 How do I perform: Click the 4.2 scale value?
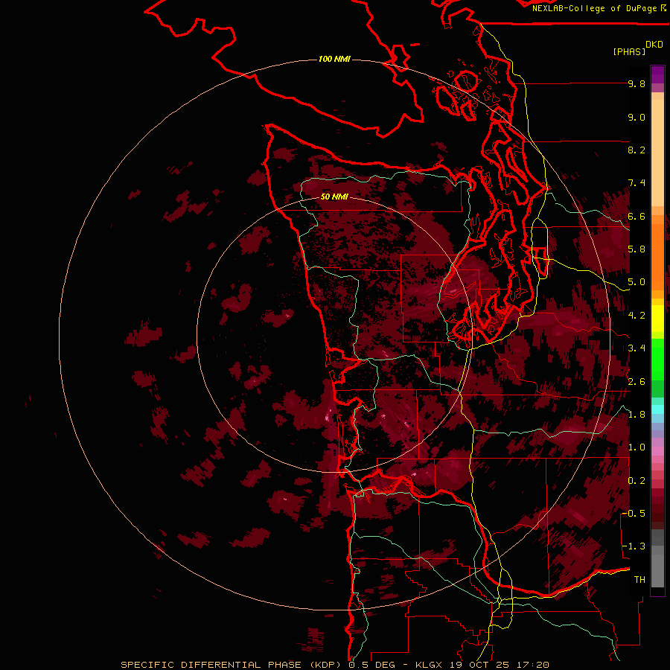pyautogui.click(x=636, y=316)
